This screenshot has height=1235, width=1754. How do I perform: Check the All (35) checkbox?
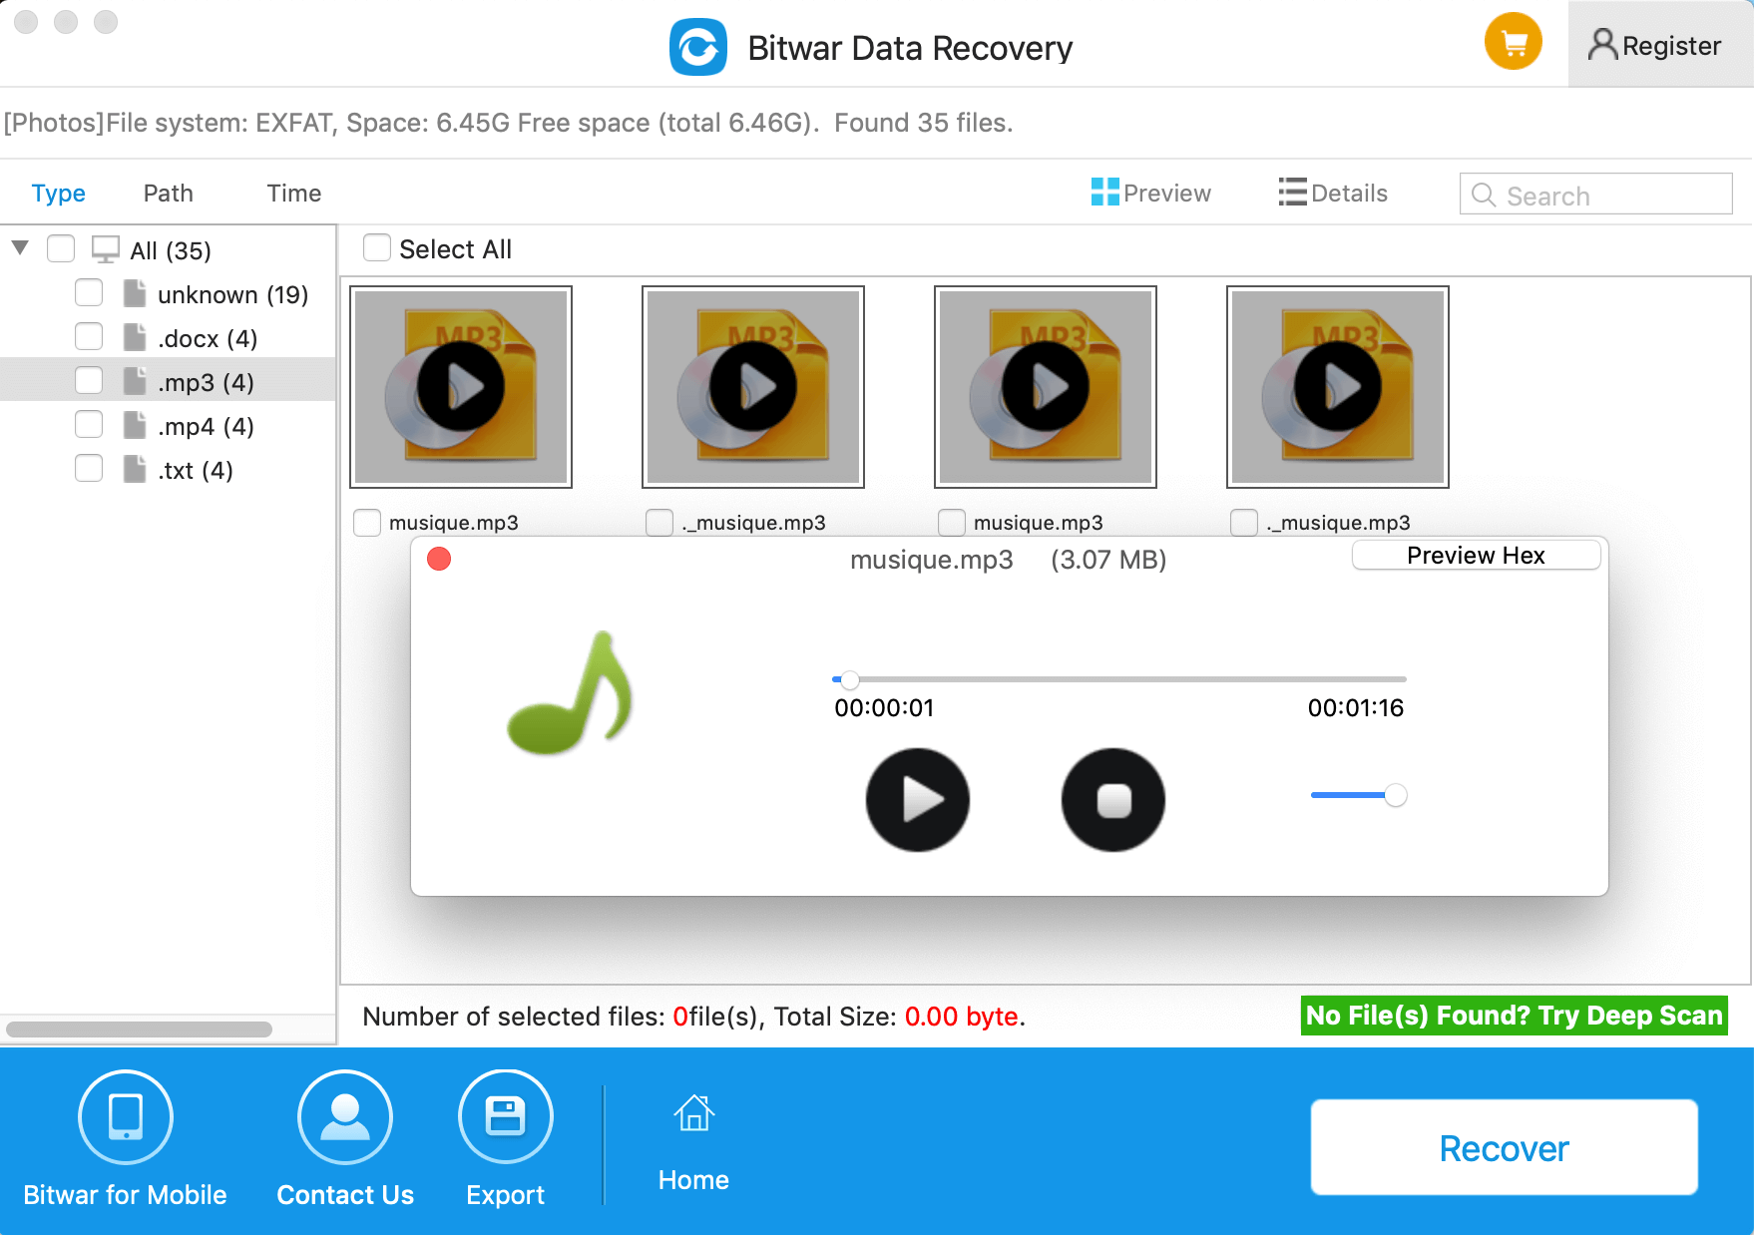[61, 248]
